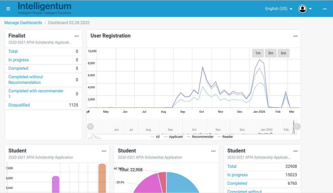This screenshot has width=333, height=193.
Task: Set chart range to 3m
Action: tap(271, 53)
